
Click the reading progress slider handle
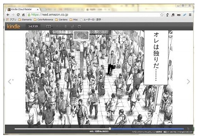110,129
